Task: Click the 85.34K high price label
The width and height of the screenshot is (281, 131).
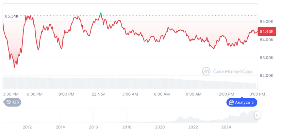Action: pos(12,16)
